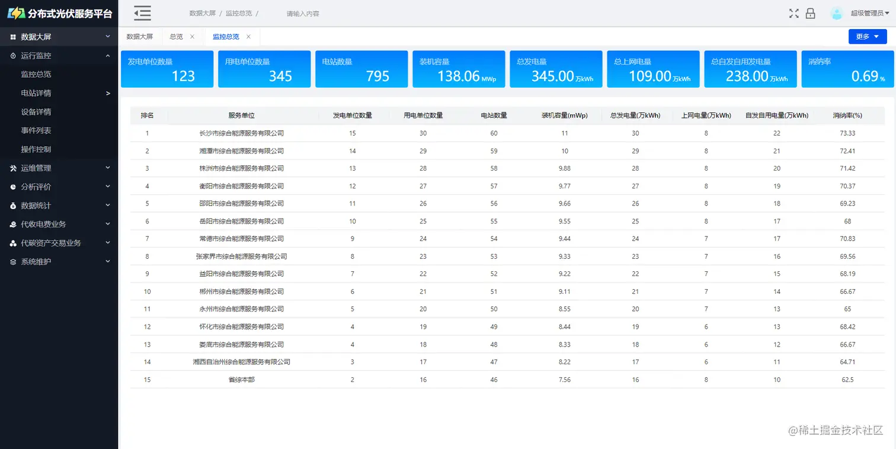Image resolution: width=896 pixels, height=449 pixels.
Task: Select the 长沙市综合能源服务有限公司 row
Action: coord(507,133)
